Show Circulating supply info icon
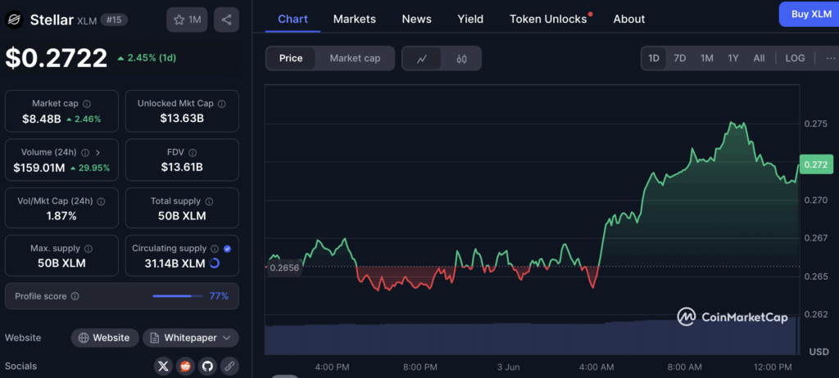 pos(215,249)
